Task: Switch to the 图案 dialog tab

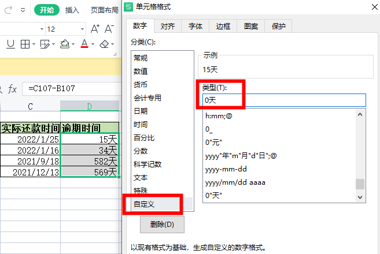Action: pos(251,26)
